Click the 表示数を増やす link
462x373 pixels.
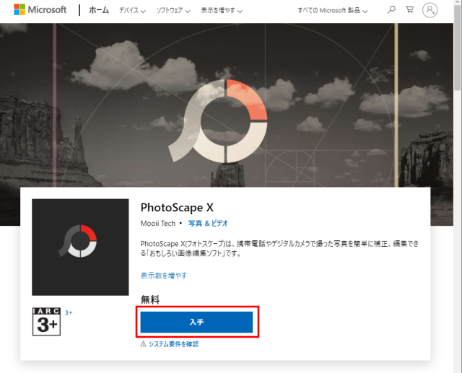coord(164,276)
